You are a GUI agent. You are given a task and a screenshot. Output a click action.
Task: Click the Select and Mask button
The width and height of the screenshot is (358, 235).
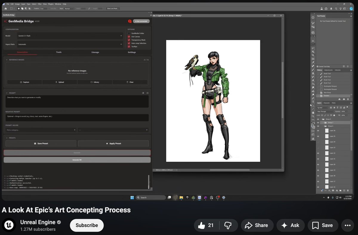click(113, 9)
